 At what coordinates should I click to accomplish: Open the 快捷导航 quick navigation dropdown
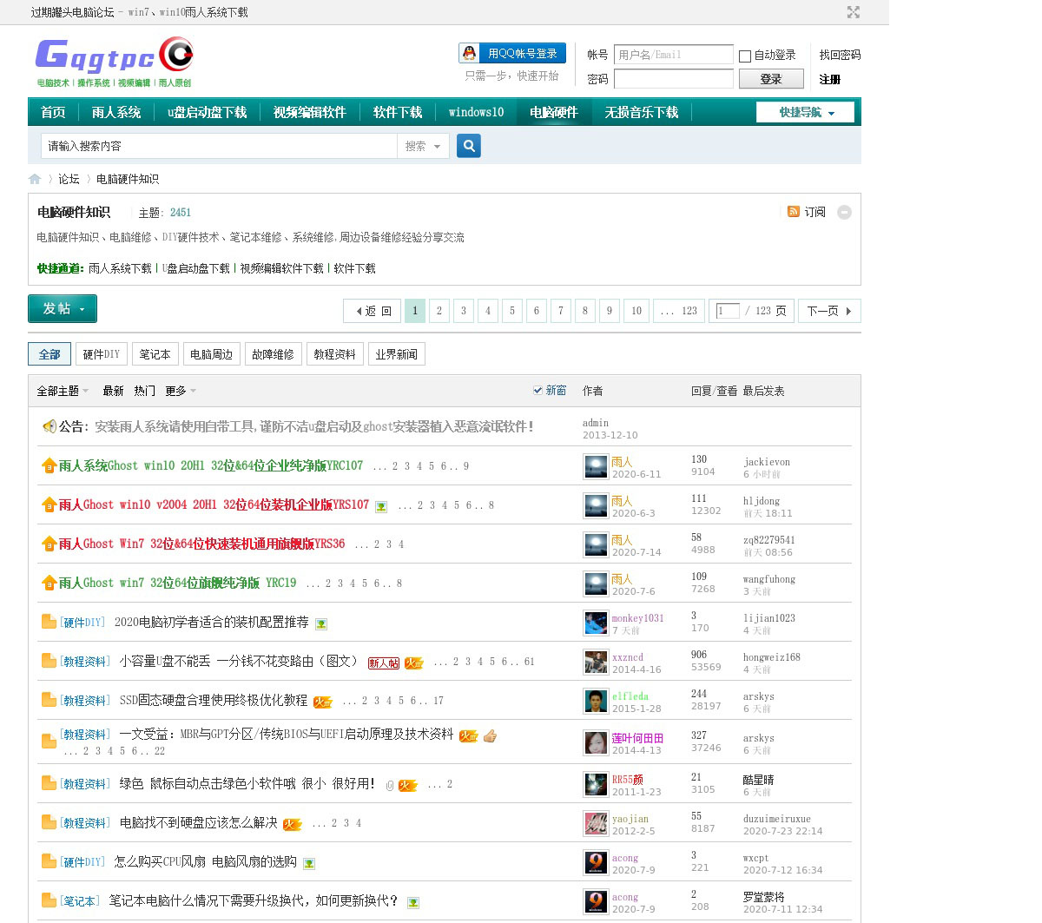tap(805, 112)
